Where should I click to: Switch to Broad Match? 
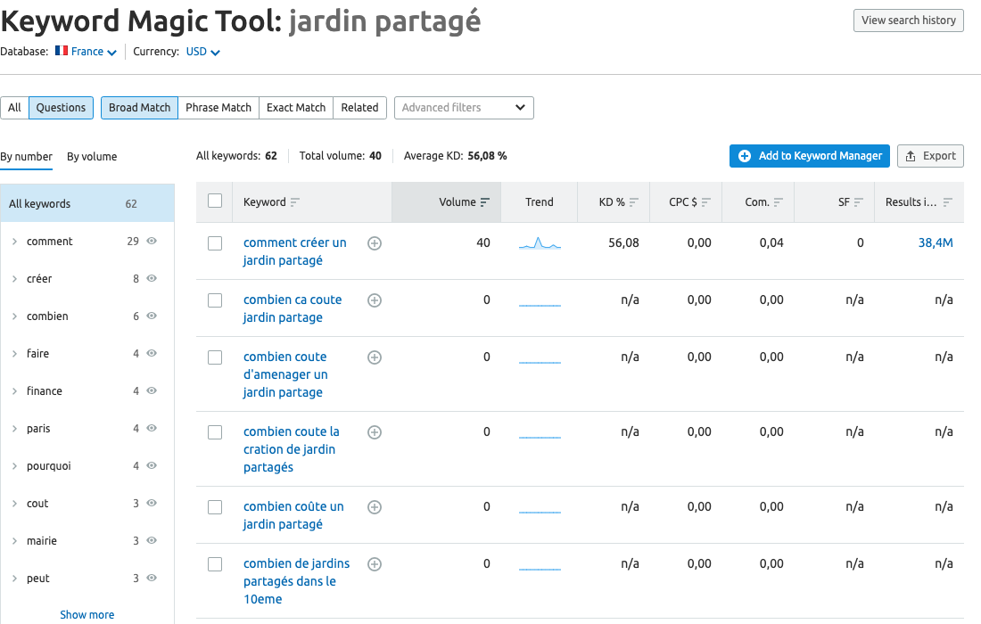point(139,108)
